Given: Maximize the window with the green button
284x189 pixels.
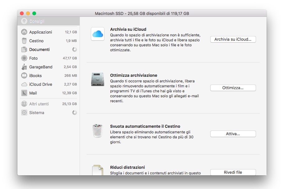Looking at the screenshot, I should pyautogui.click(x=34, y=13).
